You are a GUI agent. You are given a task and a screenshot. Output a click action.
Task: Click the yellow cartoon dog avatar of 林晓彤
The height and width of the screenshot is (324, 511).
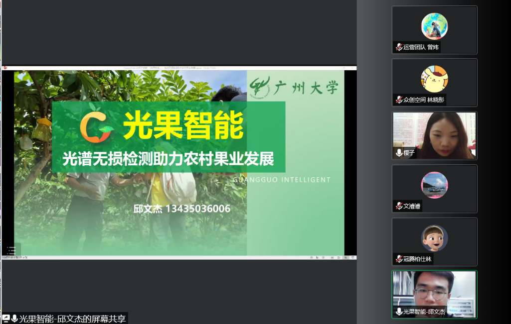pos(434,79)
